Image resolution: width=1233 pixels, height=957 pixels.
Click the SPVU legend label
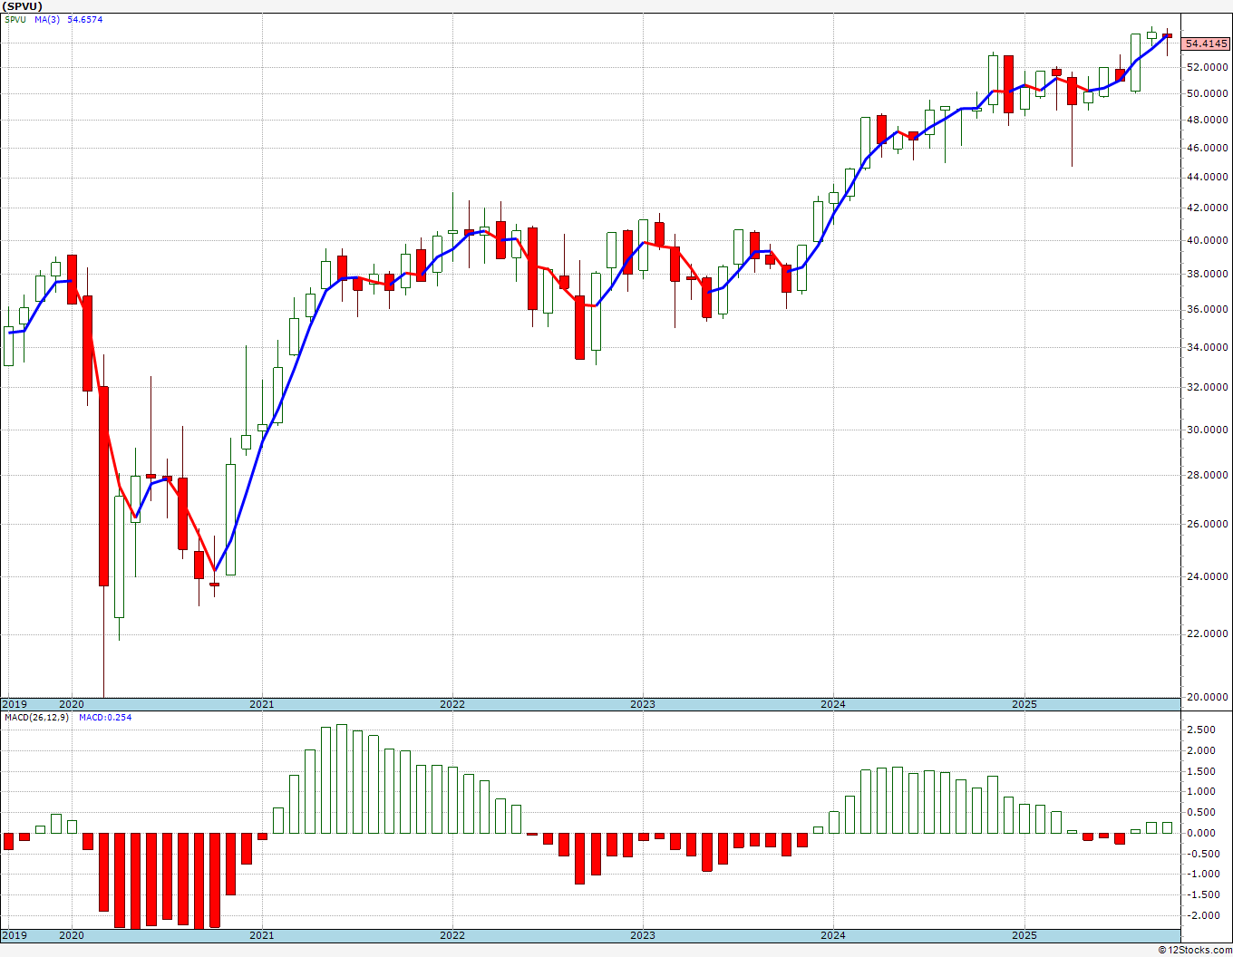pyautogui.click(x=15, y=19)
